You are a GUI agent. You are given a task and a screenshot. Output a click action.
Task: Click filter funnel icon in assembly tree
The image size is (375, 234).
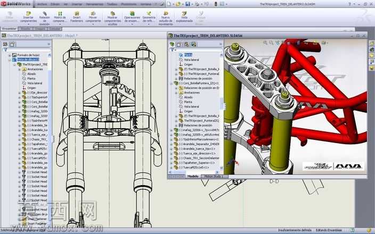point(172,49)
